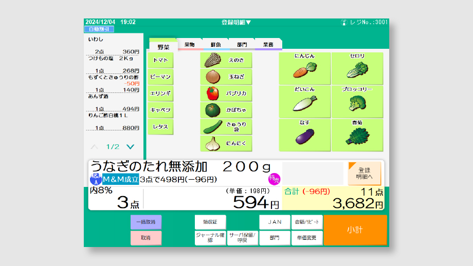Select the エリンギ button

point(160,93)
